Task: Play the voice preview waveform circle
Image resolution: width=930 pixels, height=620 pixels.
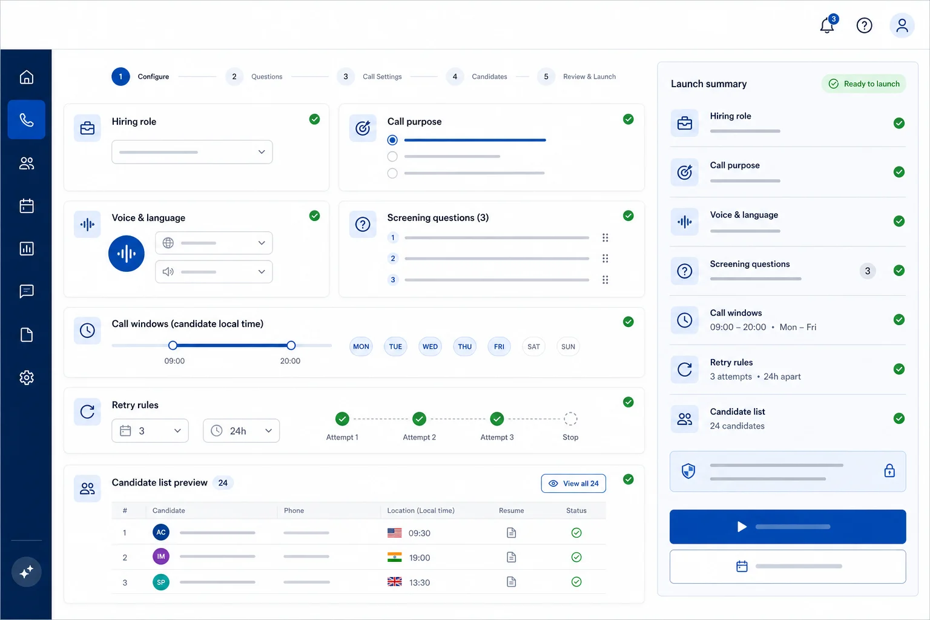Action: point(127,254)
